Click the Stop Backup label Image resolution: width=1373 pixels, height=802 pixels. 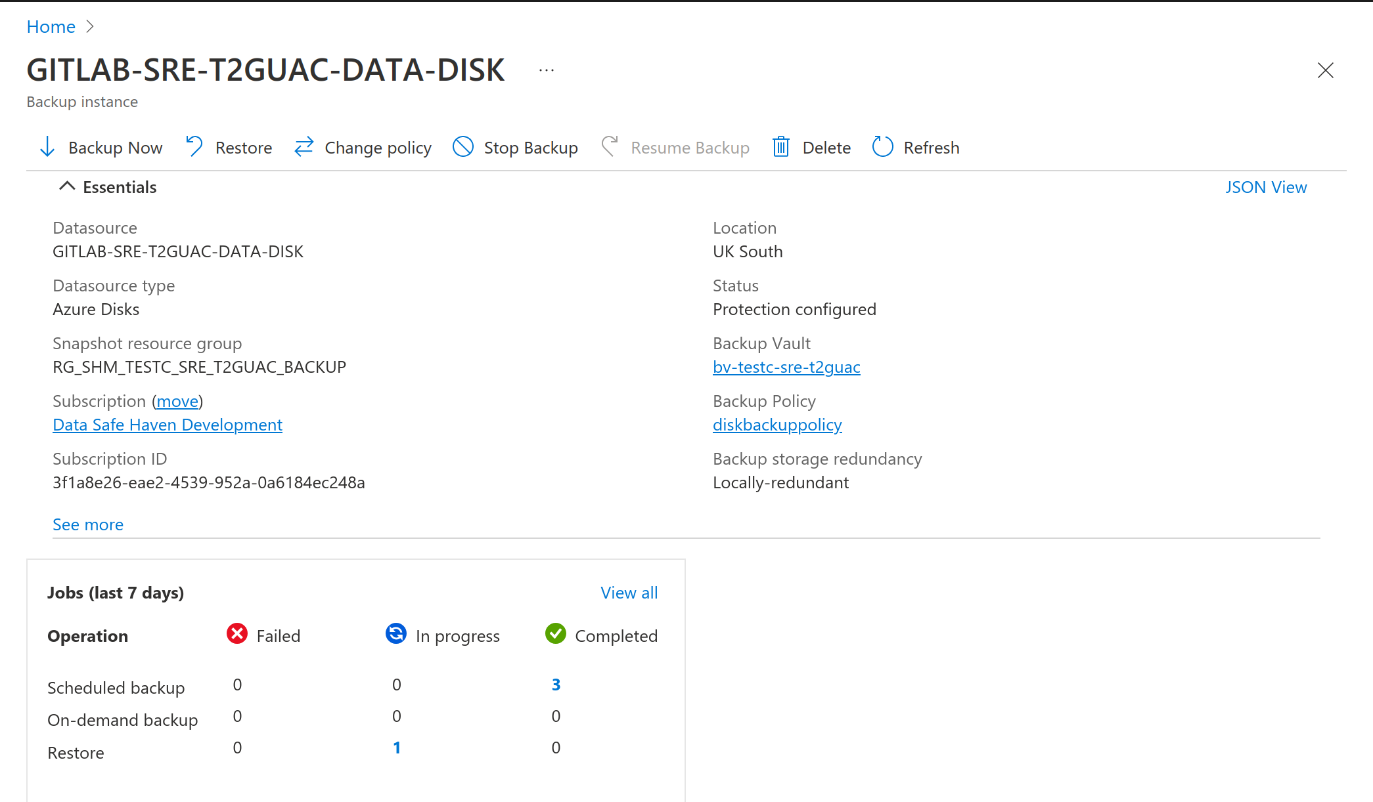pyautogui.click(x=531, y=148)
